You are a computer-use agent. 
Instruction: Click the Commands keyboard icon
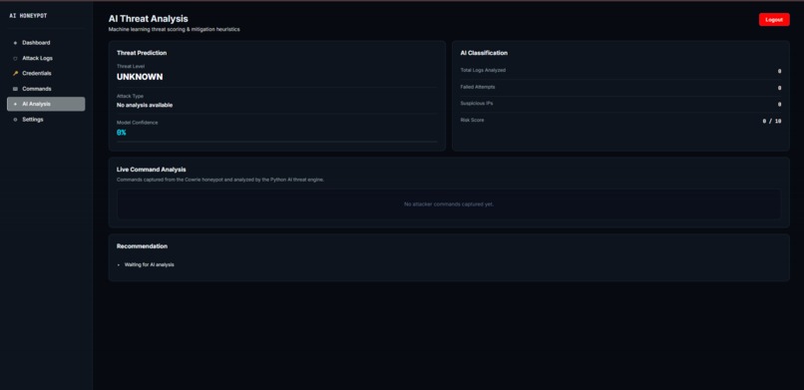coord(15,89)
